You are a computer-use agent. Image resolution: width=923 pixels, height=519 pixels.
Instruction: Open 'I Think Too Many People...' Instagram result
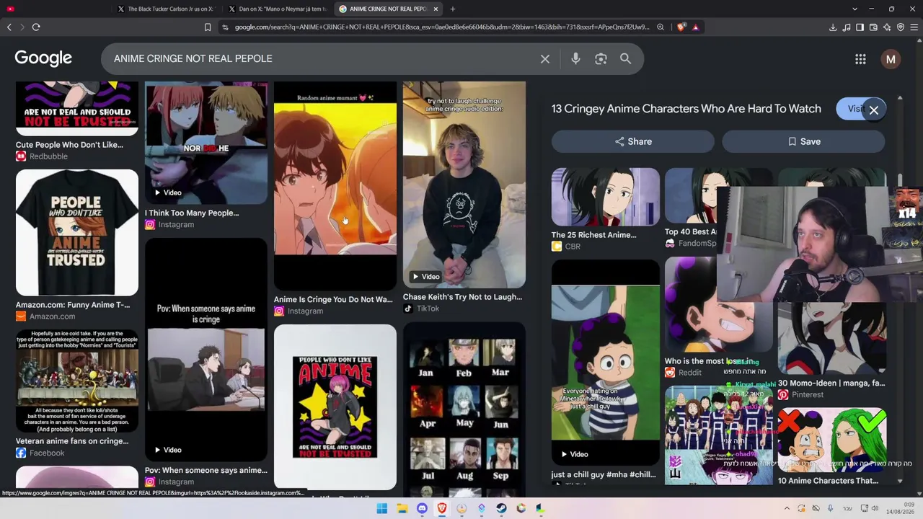coord(192,213)
